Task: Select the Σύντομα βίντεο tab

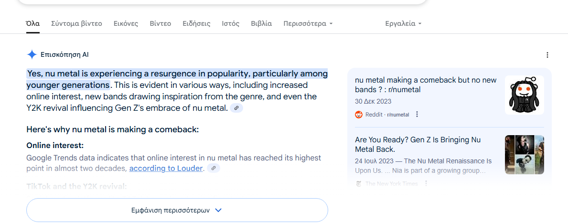Action: coord(76,24)
